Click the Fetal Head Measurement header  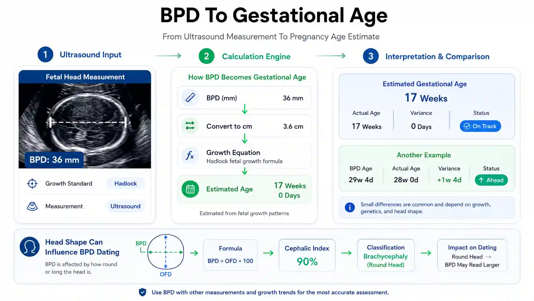85,77
